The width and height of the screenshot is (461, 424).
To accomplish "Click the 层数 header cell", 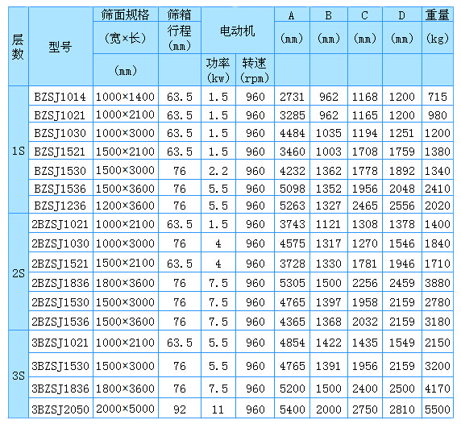I will (19, 47).
